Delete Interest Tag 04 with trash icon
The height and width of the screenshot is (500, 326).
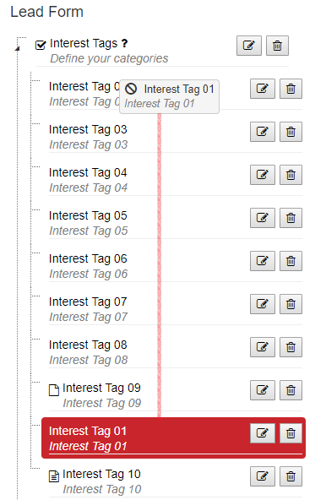(x=291, y=175)
